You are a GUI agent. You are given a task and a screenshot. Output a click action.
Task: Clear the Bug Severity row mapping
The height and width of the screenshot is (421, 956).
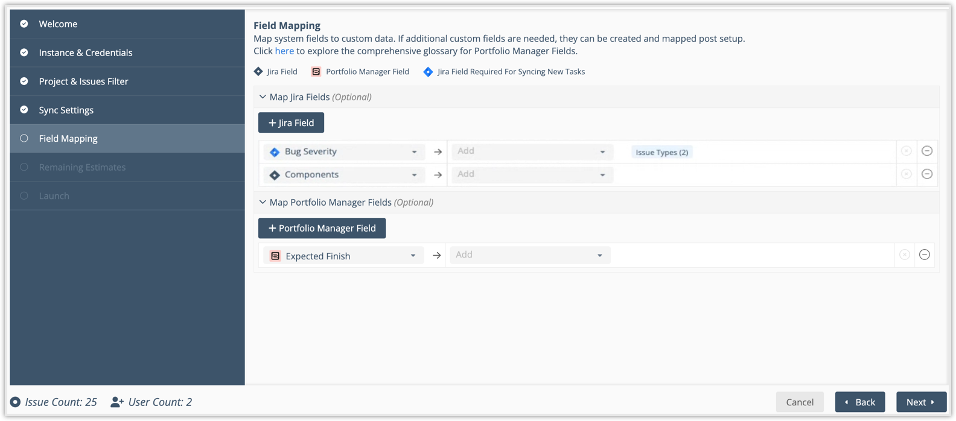point(906,151)
